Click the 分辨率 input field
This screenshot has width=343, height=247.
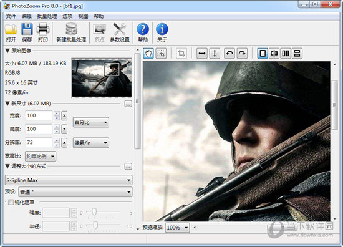pyautogui.click(x=39, y=143)
